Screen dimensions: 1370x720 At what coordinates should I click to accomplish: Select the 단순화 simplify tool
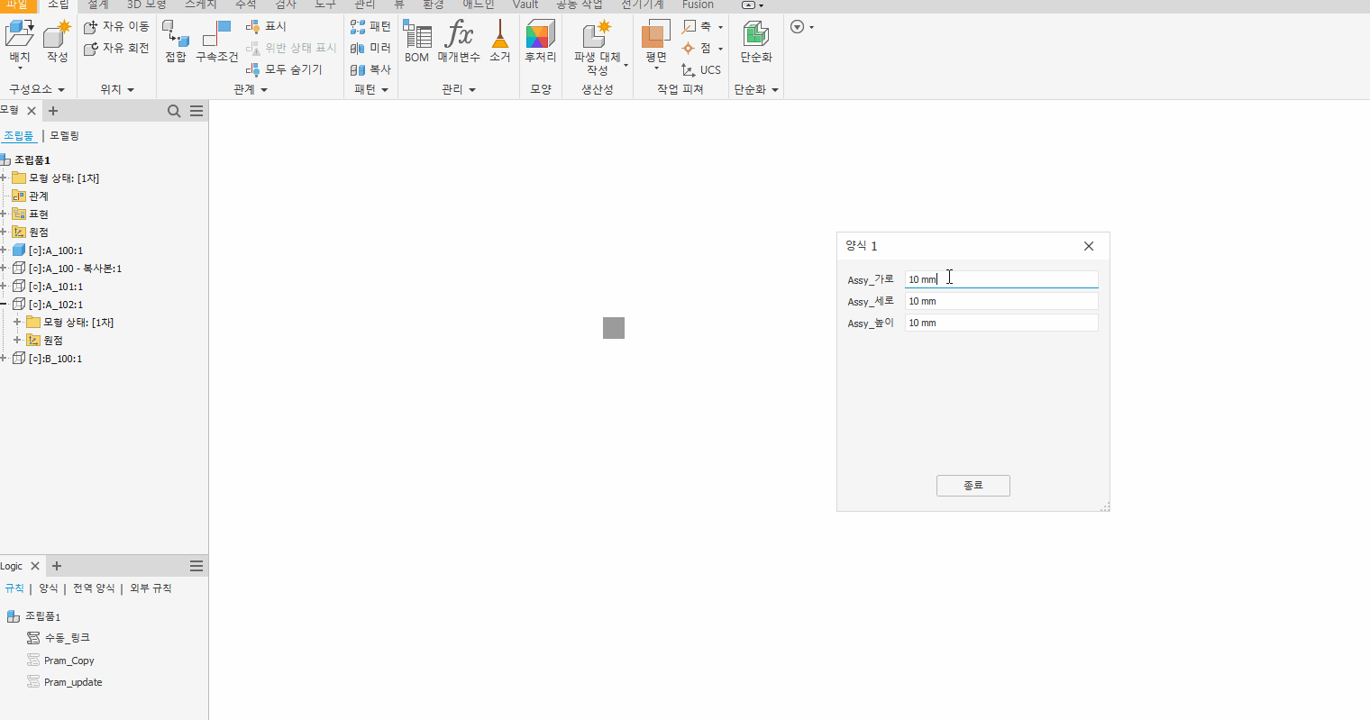[x=755, y=42]
